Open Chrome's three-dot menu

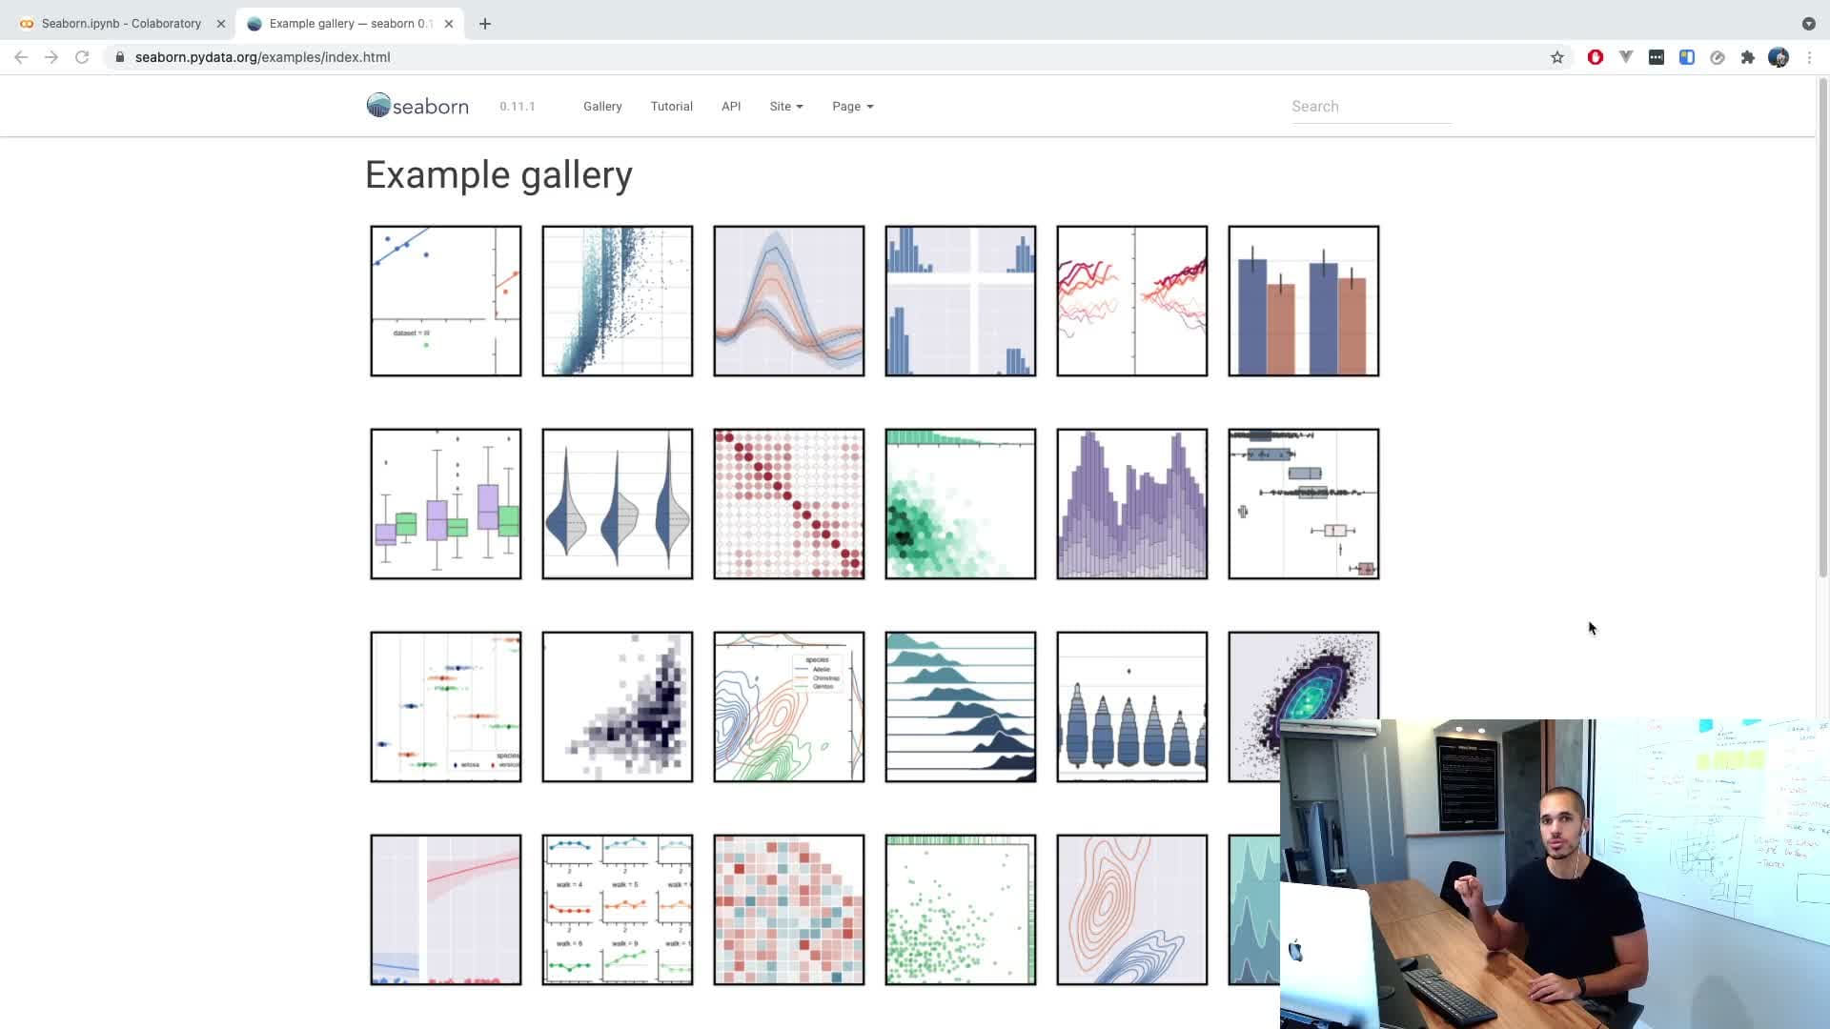coord(1809,57)
